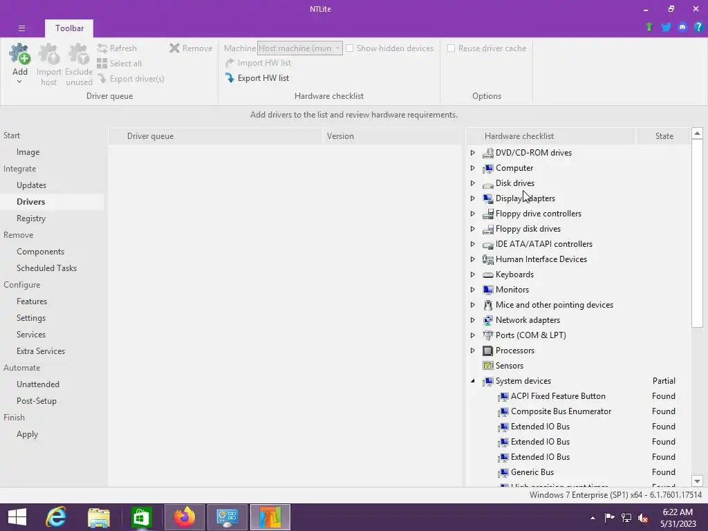The height and width of the screenshot is (531, 708).
Task: Expand IDE ATA/ATAPI controllers node
Action: coord(472,244)
